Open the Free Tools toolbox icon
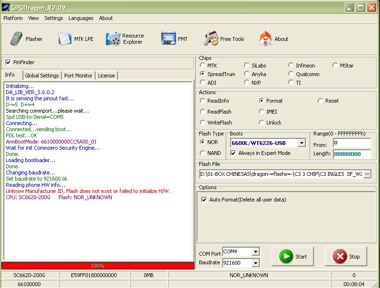 tap(211, 38)
